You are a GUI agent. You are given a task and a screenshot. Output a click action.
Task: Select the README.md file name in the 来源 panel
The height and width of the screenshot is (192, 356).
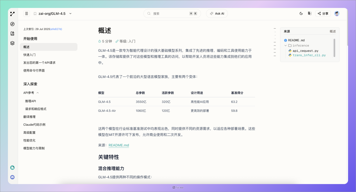pos(296,40)
